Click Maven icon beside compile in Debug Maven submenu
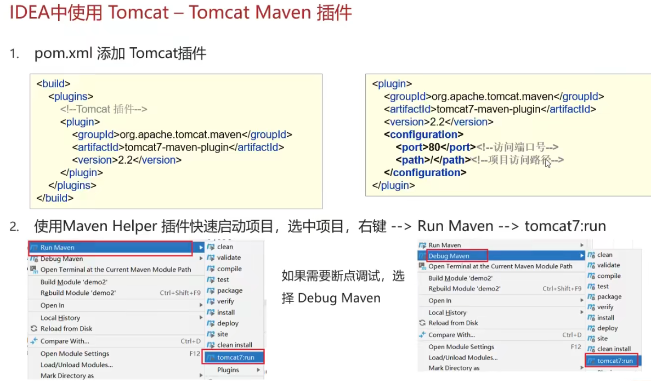 pos(591,276)
